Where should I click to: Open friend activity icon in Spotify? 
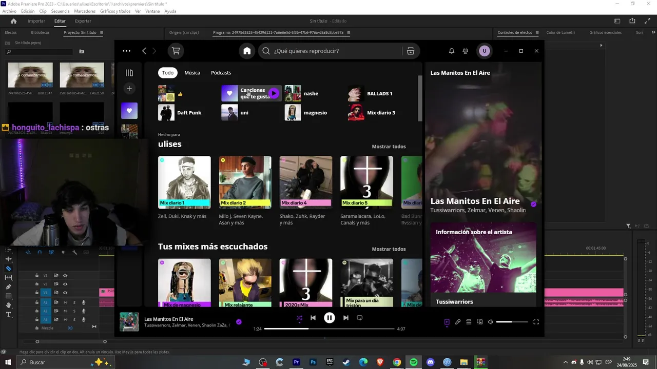tap(466, 51)
